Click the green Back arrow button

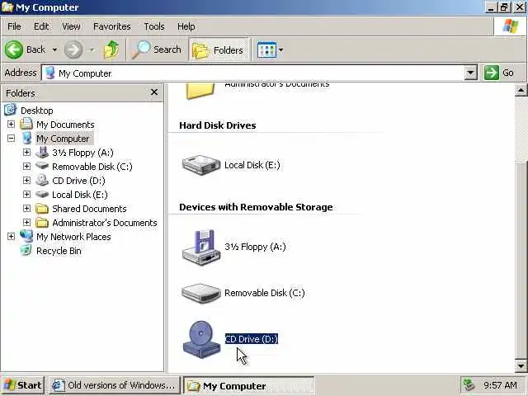(14, 49)
